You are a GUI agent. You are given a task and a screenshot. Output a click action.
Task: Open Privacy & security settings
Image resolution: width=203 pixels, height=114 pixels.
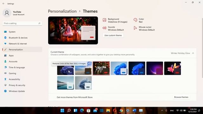(22, 85)
